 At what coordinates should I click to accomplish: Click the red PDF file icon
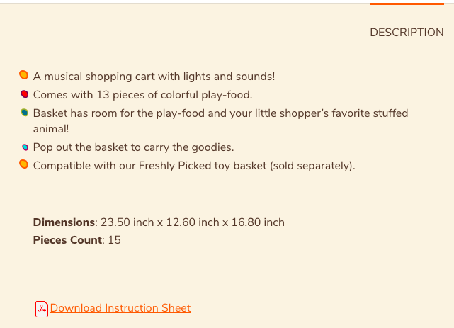coord(42,309)
